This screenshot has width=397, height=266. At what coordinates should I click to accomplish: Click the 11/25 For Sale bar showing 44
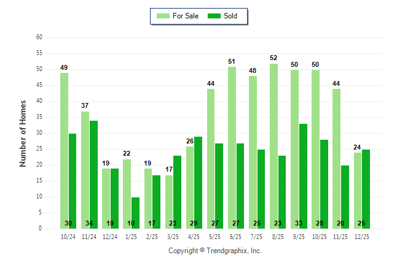(336, 159)
